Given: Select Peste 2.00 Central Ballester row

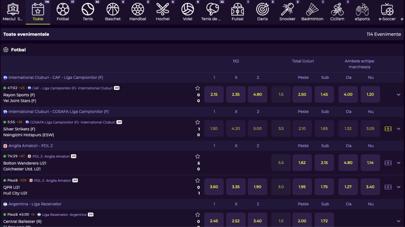Looking at the screenshot, I should (302, 220).
